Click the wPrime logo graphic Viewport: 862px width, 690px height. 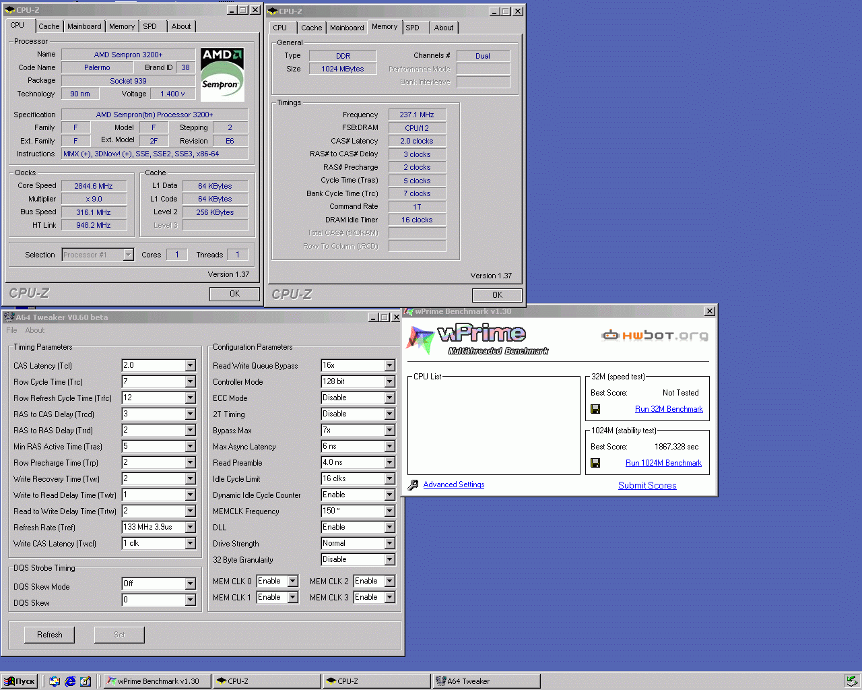pos(478,339)
